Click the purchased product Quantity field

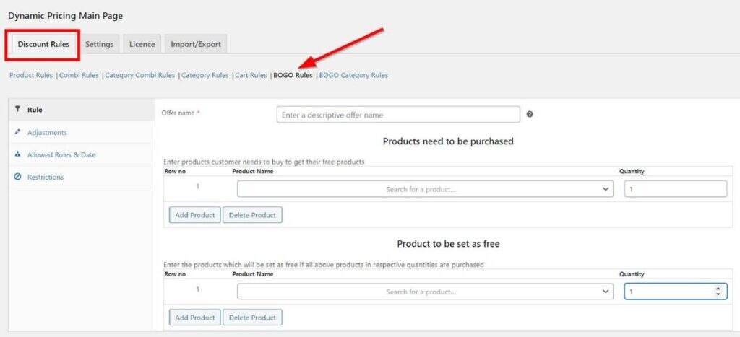click(675, 189)
